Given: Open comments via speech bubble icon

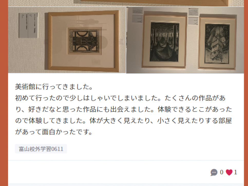Looking at the screenshot, I should point(214,172).
